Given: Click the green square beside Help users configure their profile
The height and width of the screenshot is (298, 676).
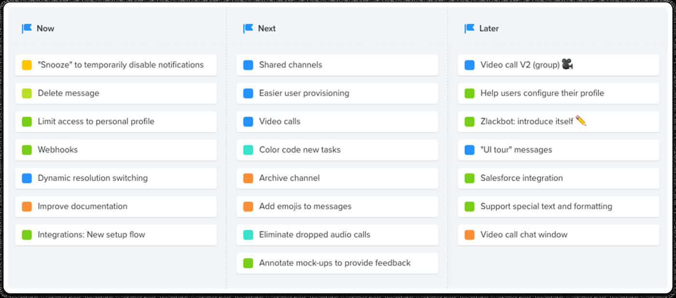Looking at the screenshot, I should click(x=469, y=93).
